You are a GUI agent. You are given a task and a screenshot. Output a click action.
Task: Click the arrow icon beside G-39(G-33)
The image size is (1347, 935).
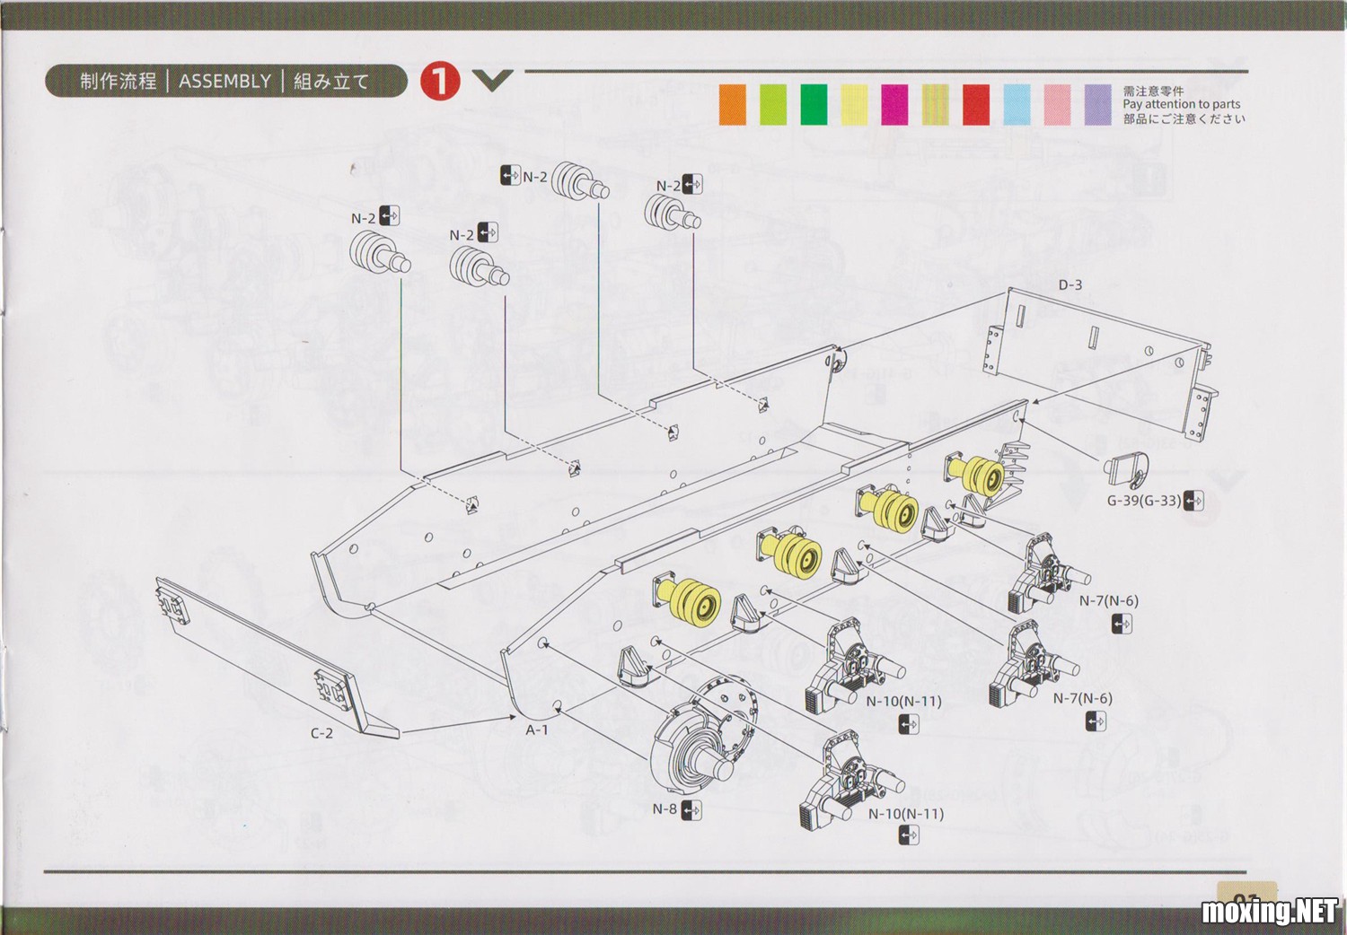pos(1193,500)
